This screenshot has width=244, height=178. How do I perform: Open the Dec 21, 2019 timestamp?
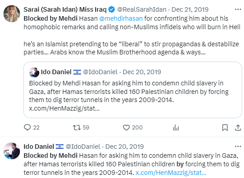tap(190, 9)
